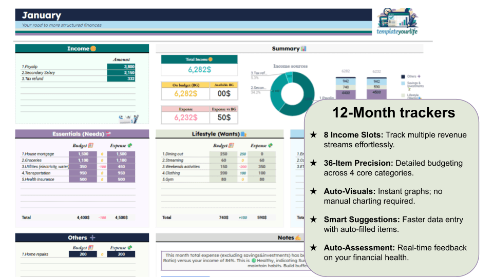The image size is (493, 277).
Task: Click the shopping bag icon beside Lifestyle (Wants)
Action: click(243, 134)
